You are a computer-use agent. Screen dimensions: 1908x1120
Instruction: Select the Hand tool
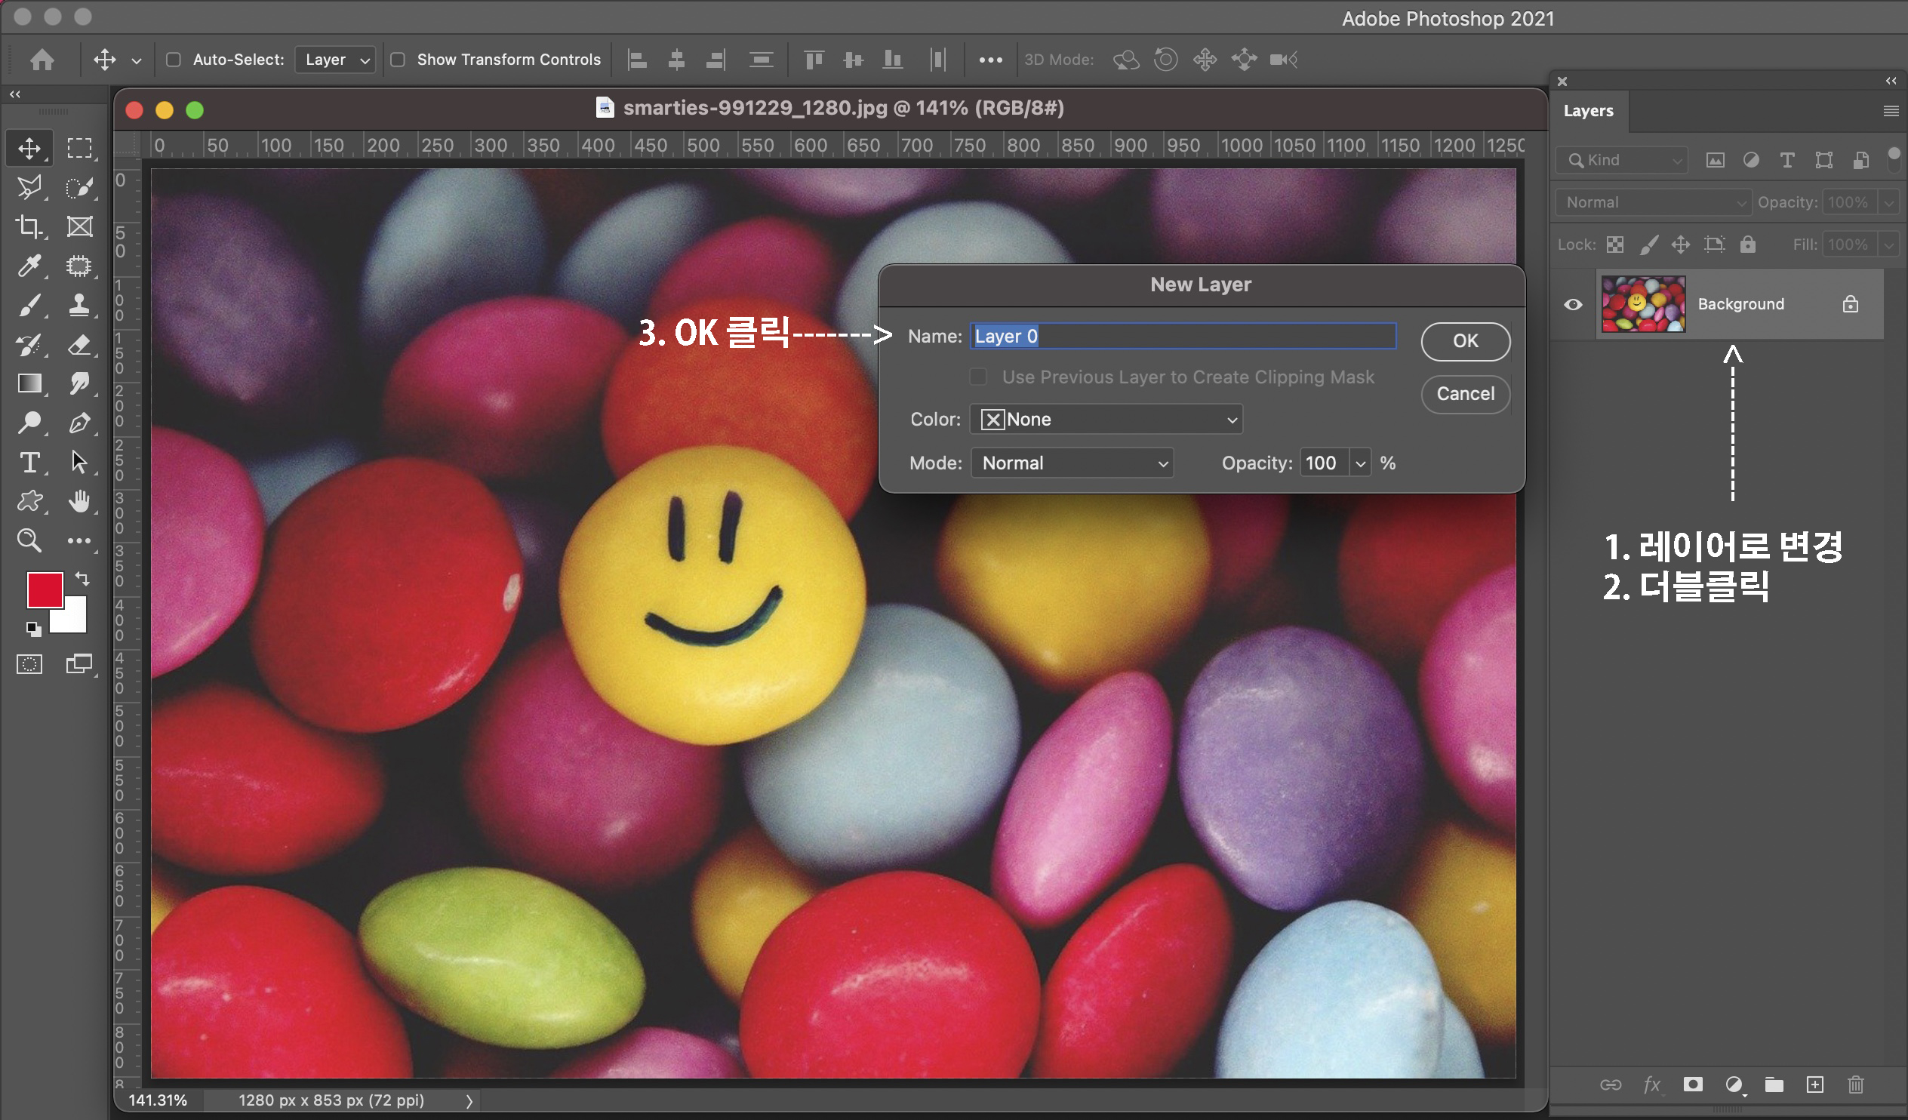pyautogui.click(x=78, y=501)
